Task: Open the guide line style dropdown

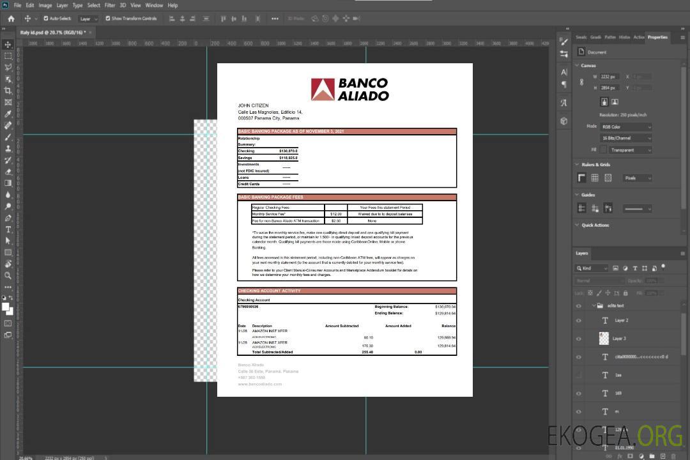Action: (638, 209)
